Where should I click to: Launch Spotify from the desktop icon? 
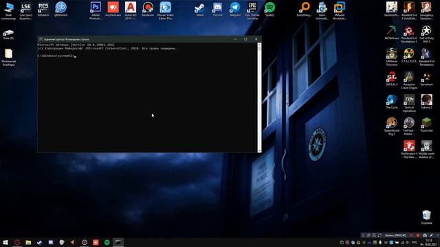point(269,9)
